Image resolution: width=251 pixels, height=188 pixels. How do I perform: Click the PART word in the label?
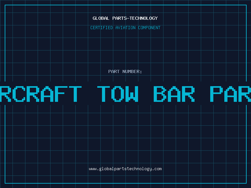click(x=114, y=71)
